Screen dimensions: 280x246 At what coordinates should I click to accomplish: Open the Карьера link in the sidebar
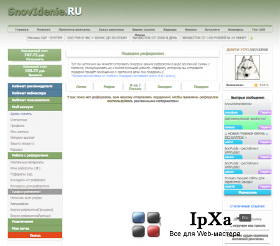16,149
